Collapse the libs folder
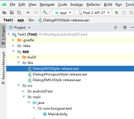Image resolution: width=134 pixels, height=119 pixels. pos(19,63)
